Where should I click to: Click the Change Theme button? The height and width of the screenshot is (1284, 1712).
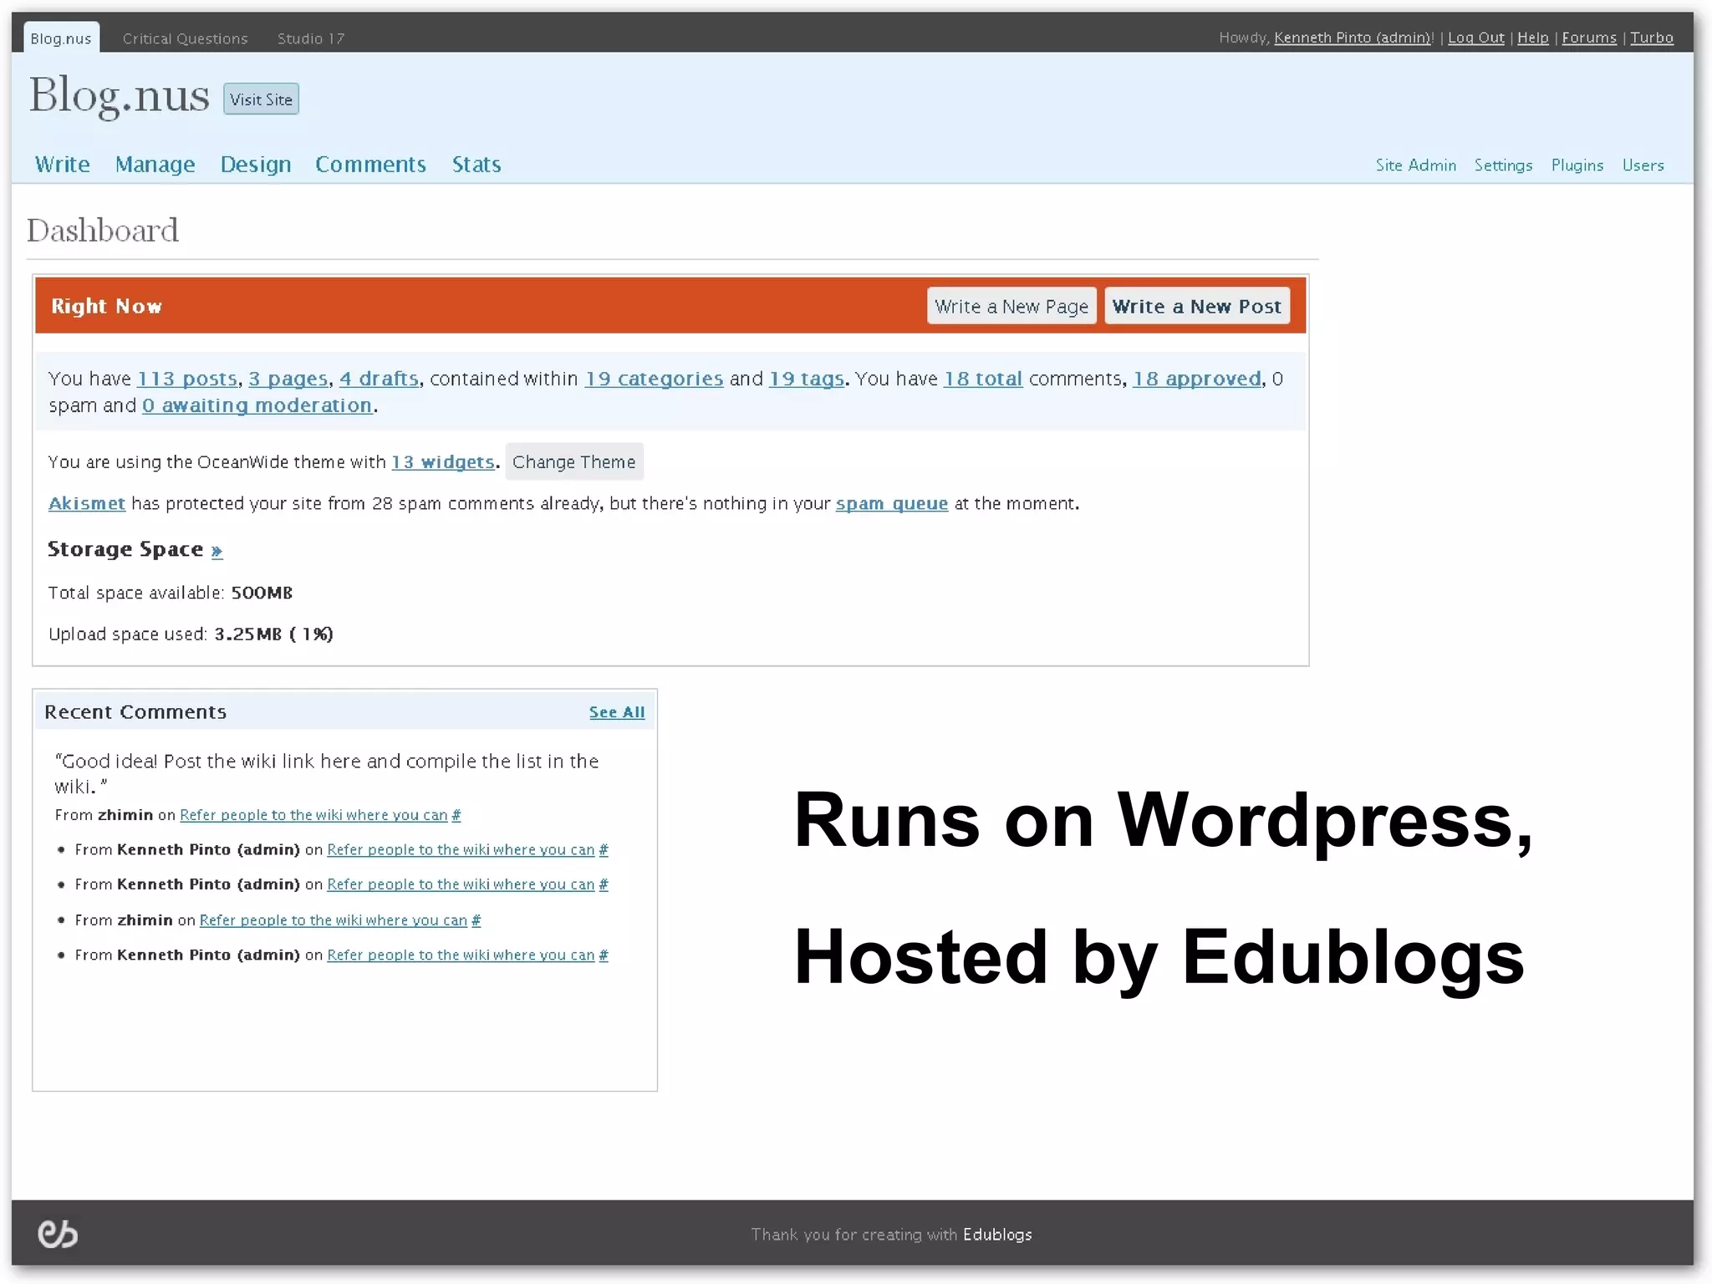click(x=574, y=462)
